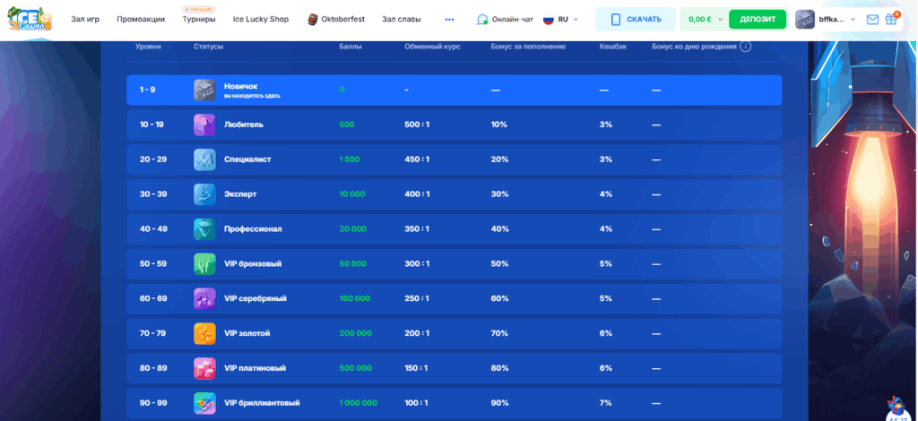
Task: Click the VIP бриллиантовый status icon
Action: coord(204,403)
